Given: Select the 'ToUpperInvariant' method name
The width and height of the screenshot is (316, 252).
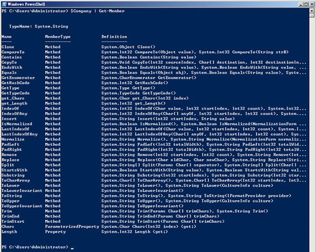Looking at the screenshot, I should click(22, 206).
